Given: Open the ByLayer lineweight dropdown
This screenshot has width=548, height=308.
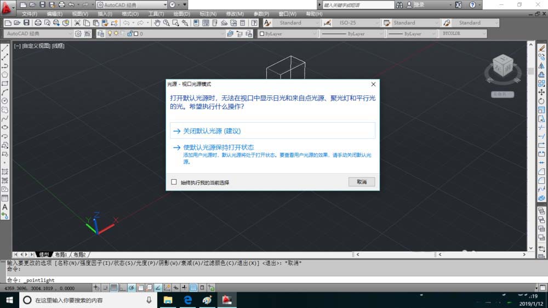Looking at the screenshot, I should tap(412, 33).
